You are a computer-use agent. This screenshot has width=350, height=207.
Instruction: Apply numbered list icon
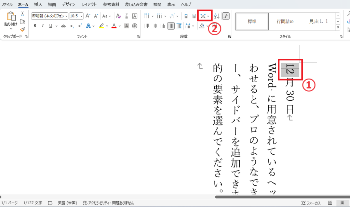click(x=159, y=16)
